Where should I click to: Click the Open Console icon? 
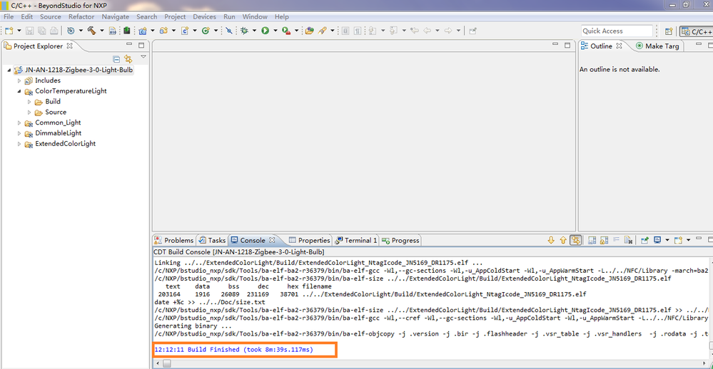(x=679, y=240)
